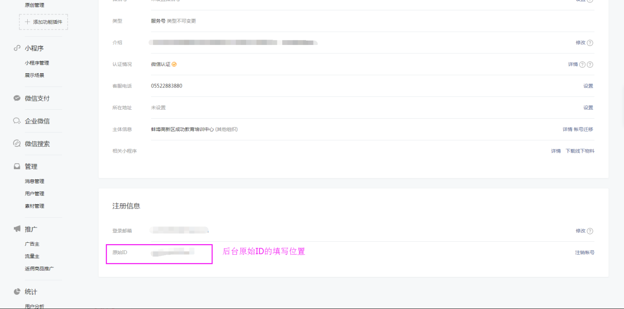Image resolution: width=624 pixels, height=309 pixels.
Task: Select 流量主 under 推广
Action: (x=32, y=257)
